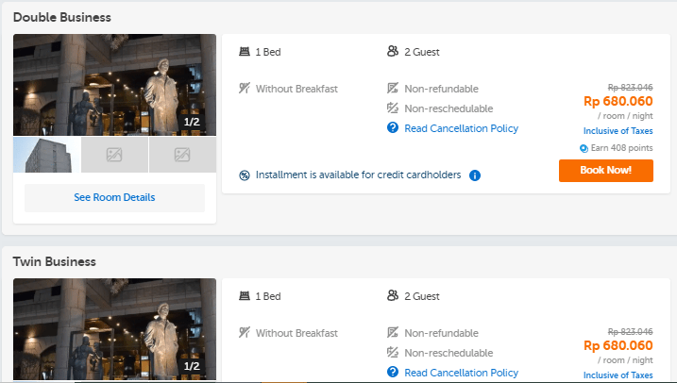Click the Without Breakfast icon in Double Business
Image resolution: width=677 pixels, height=383 pixels.
pyautogui.click(x=245, y=89)
